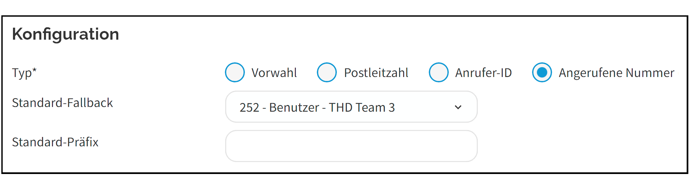Click the required asterisk beside Typ
The width and height of the screenshot is (693, 190).
click(x=34, y=70)
